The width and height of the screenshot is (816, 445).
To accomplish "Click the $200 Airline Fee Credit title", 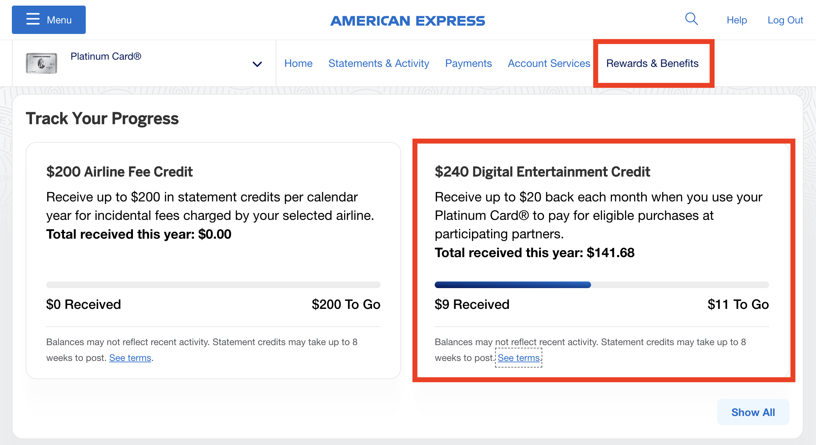I will pyautogui.click(x=119, y=172).
